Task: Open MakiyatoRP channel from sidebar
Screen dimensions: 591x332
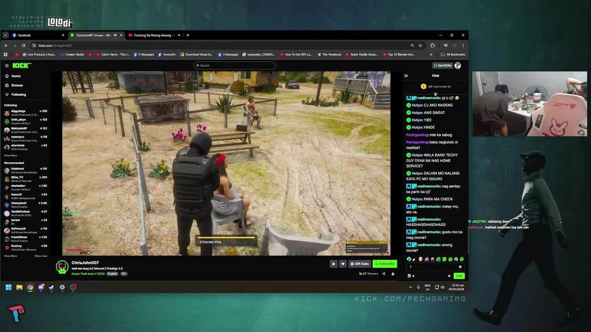Action: (25, 130)
